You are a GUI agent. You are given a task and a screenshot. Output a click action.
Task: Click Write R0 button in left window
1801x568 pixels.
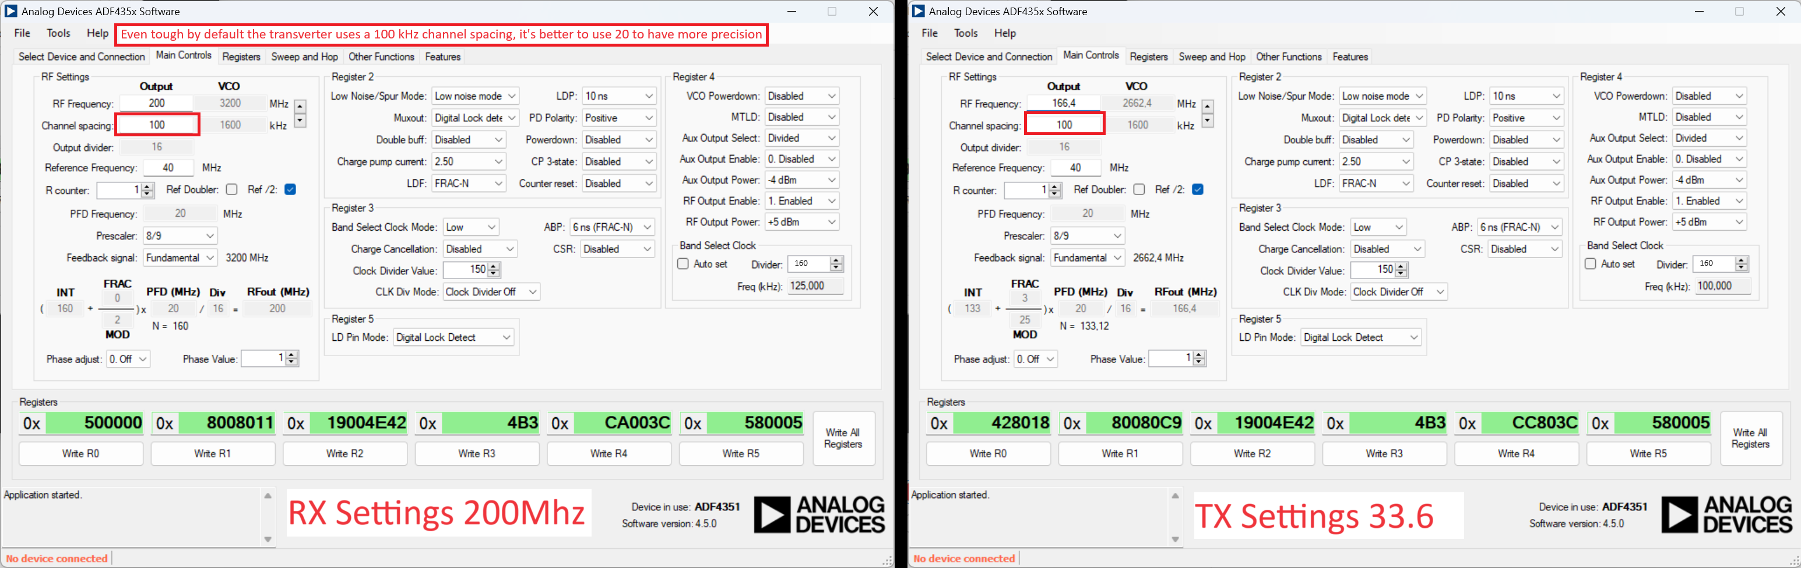[81, 453]
